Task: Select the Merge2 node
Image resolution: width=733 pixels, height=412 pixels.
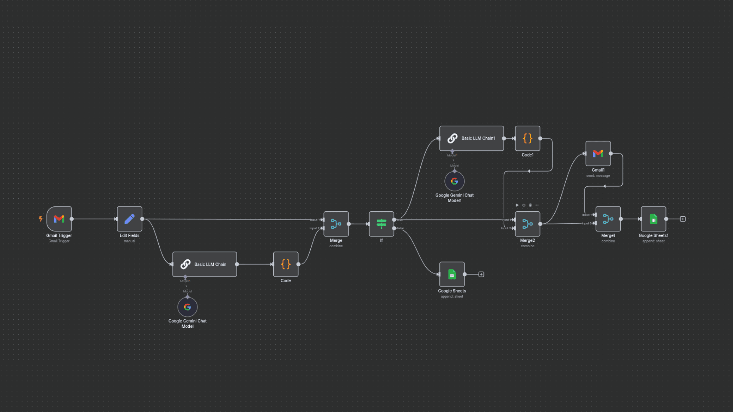Action: coord(528,224)
